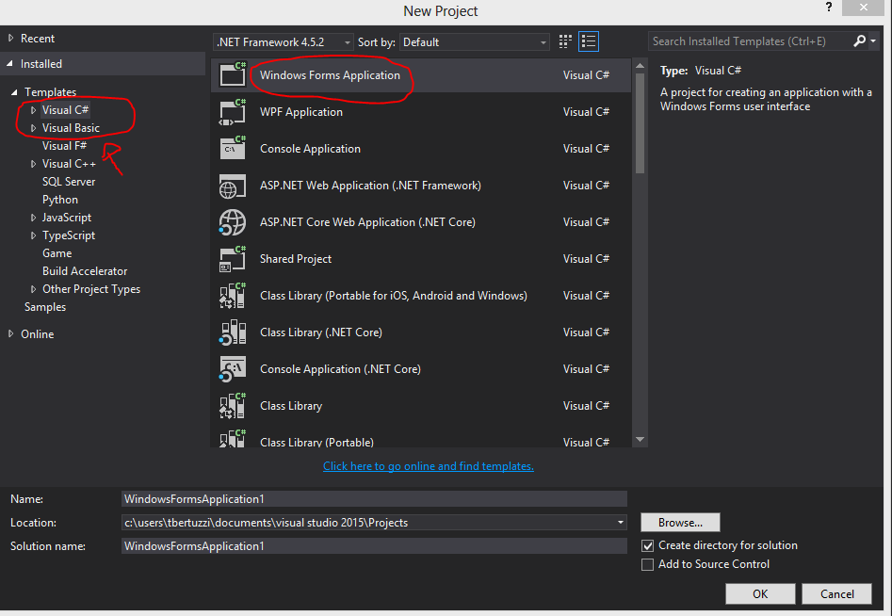This screenshot has height=616, width=892.
Task: Switch to medium icons view
Action: pyautogui.click(x=564, y=41)
